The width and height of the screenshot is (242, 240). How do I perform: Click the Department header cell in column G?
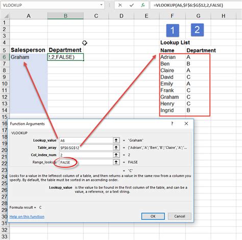[198, 50]
